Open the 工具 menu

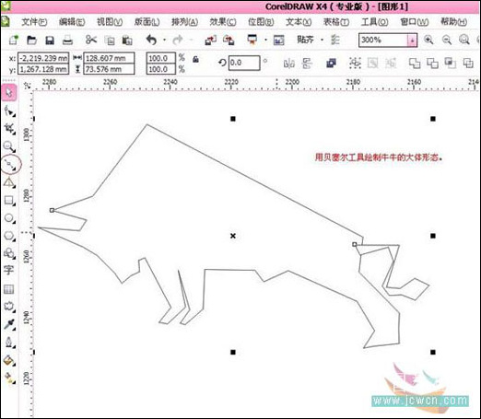374,22
